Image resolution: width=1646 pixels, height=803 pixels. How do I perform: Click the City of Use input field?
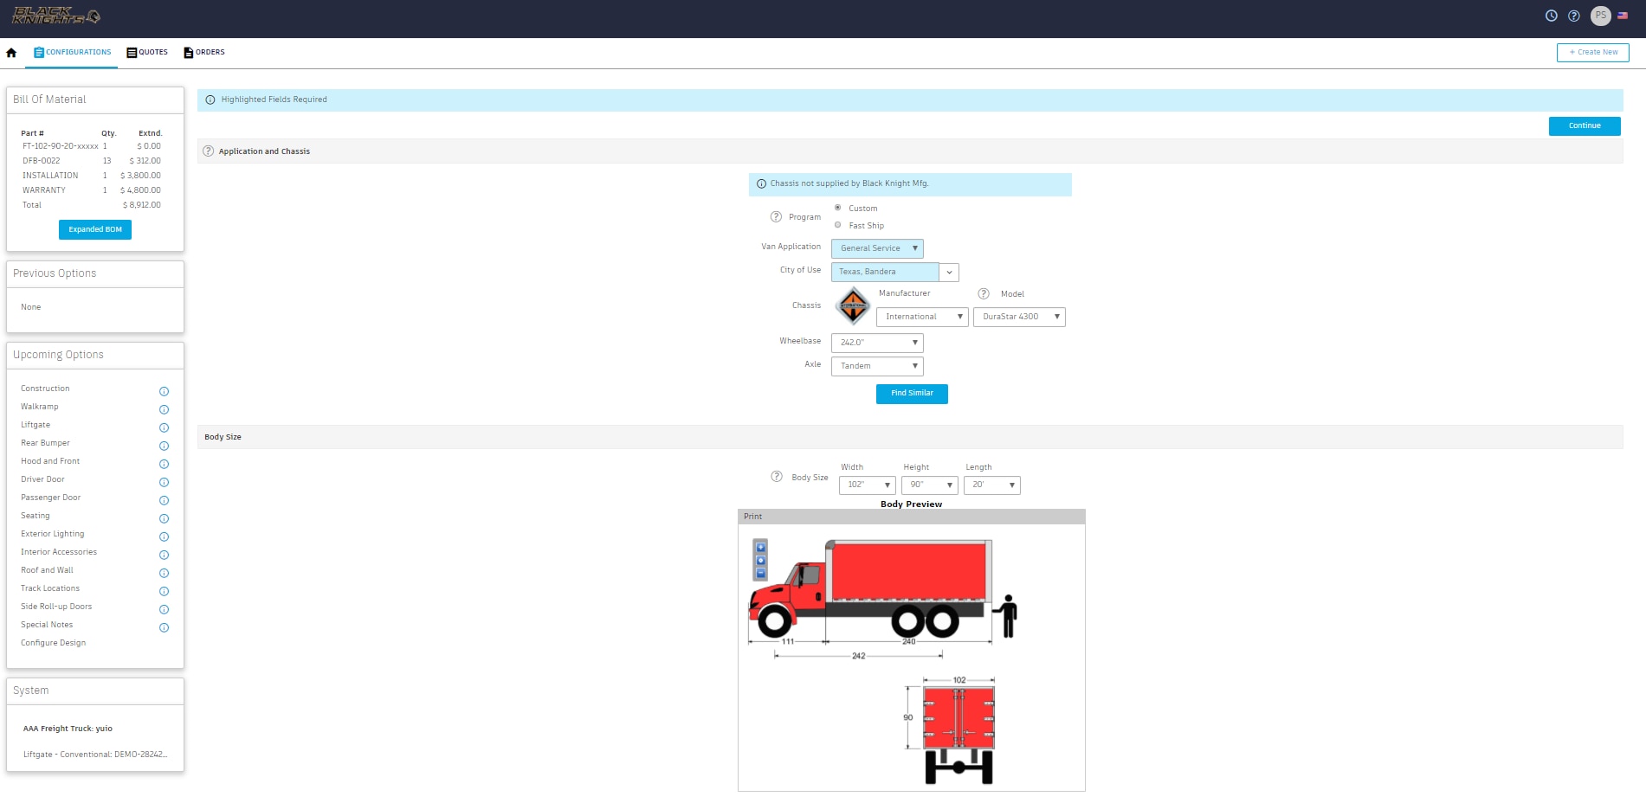pyautogui.click(x=884, y=272)
